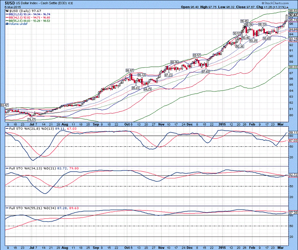Click the 97.67 current price label
The image size is (298, 250).
292,15
